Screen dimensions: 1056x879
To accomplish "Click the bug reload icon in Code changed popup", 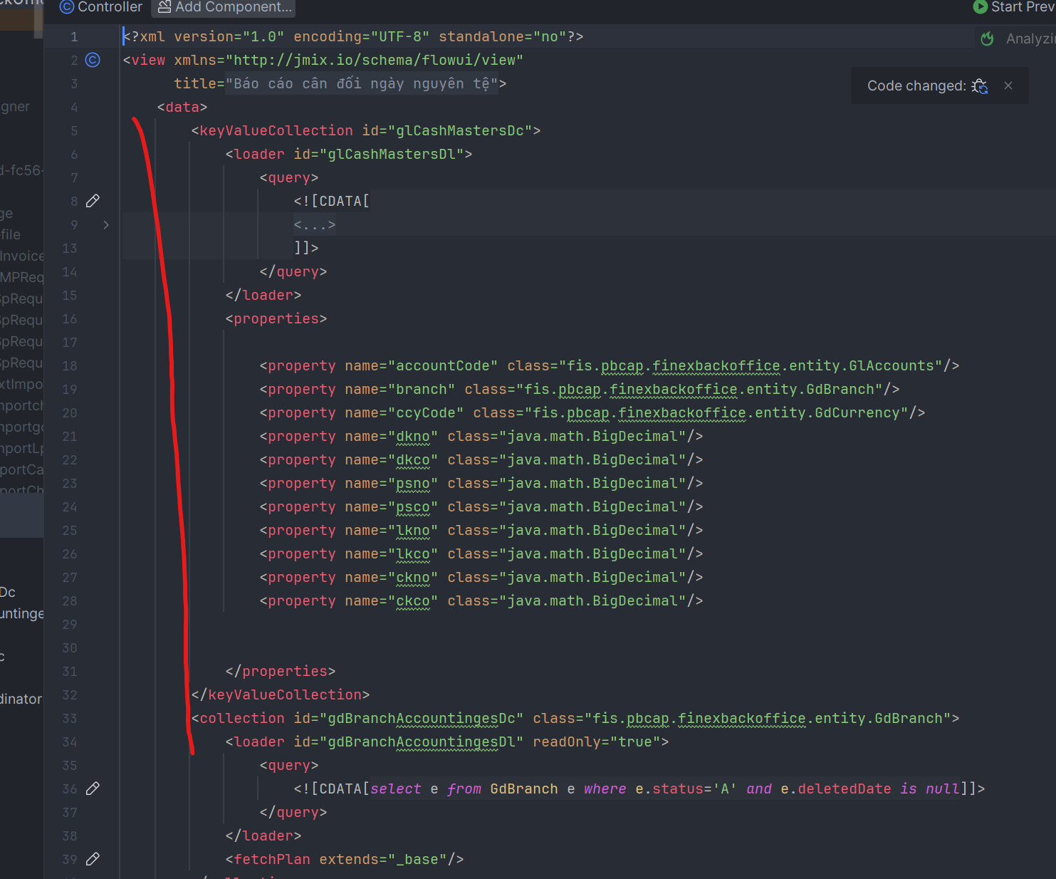I will (x=980, y=85).
